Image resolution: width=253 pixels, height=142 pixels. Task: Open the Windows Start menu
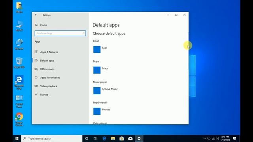pyautogui.click(x=17, y=138)
